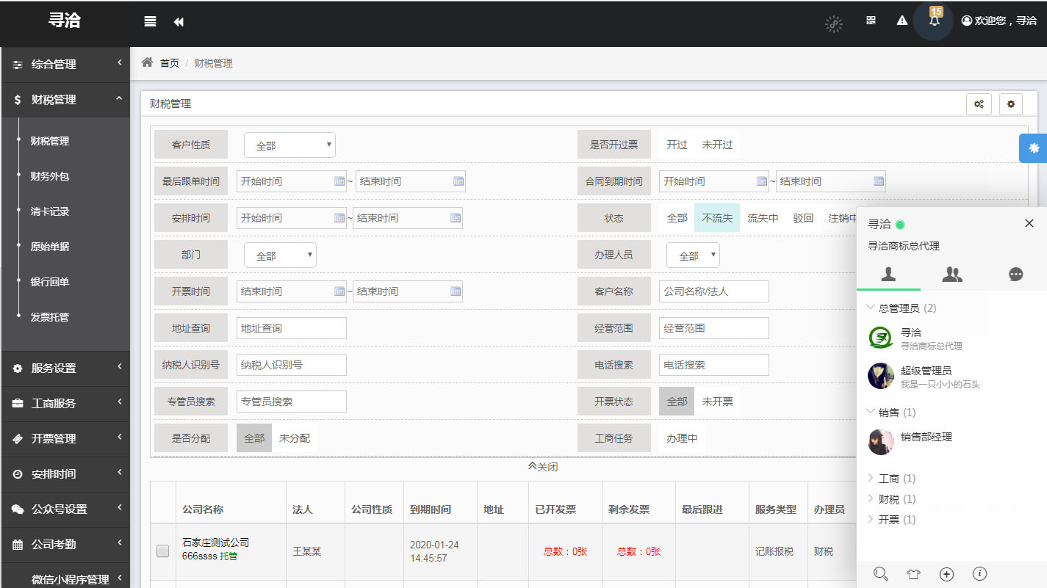This screenshot has width=1047, height=588.
Task: Select the 不流失 status filter option
Action: [x=716, y=218]
